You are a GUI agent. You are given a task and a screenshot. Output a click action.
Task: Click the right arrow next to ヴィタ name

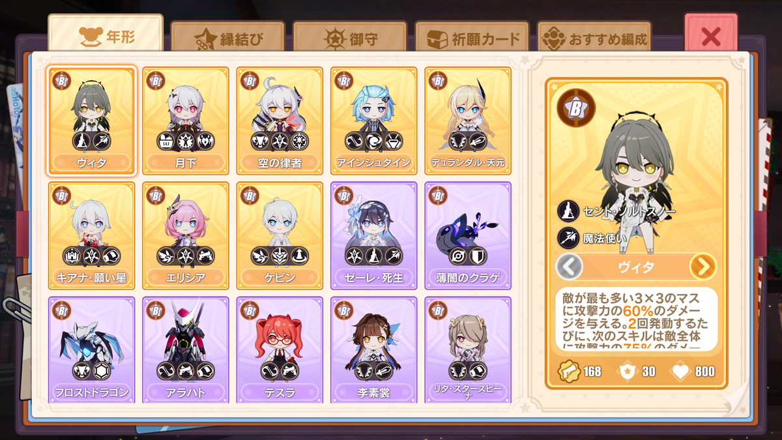(702, 267)
